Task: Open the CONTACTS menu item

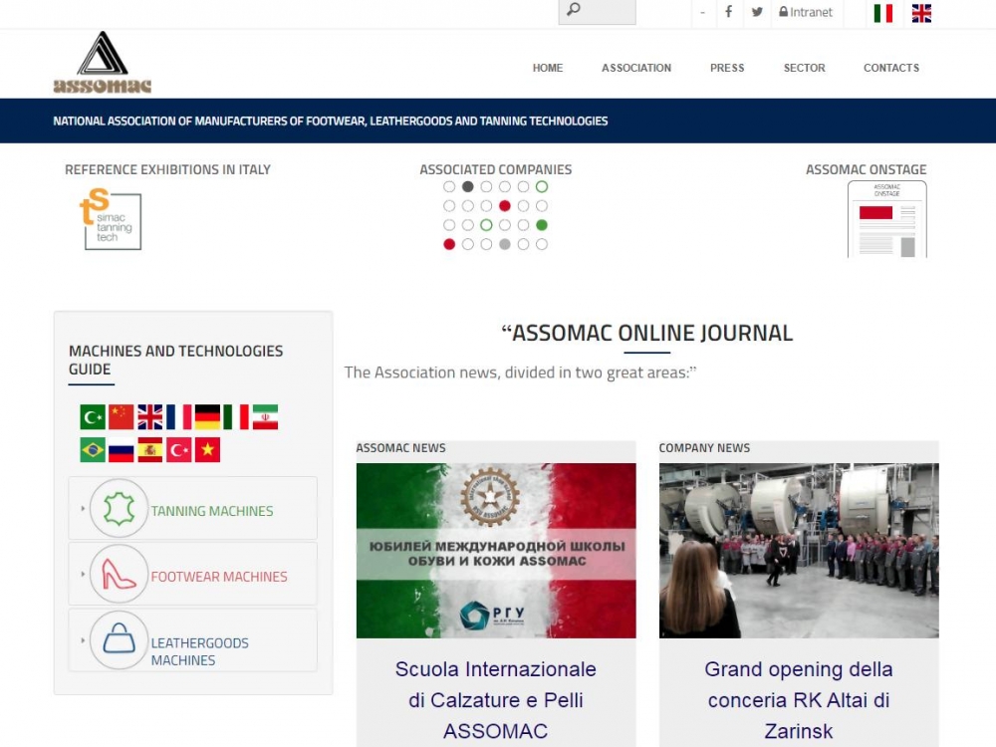Action: point(891,68)
